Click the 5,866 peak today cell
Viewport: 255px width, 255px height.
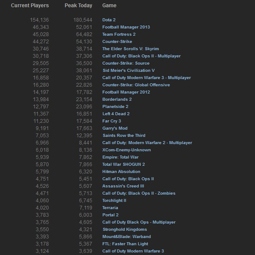[x=85, y=236]
